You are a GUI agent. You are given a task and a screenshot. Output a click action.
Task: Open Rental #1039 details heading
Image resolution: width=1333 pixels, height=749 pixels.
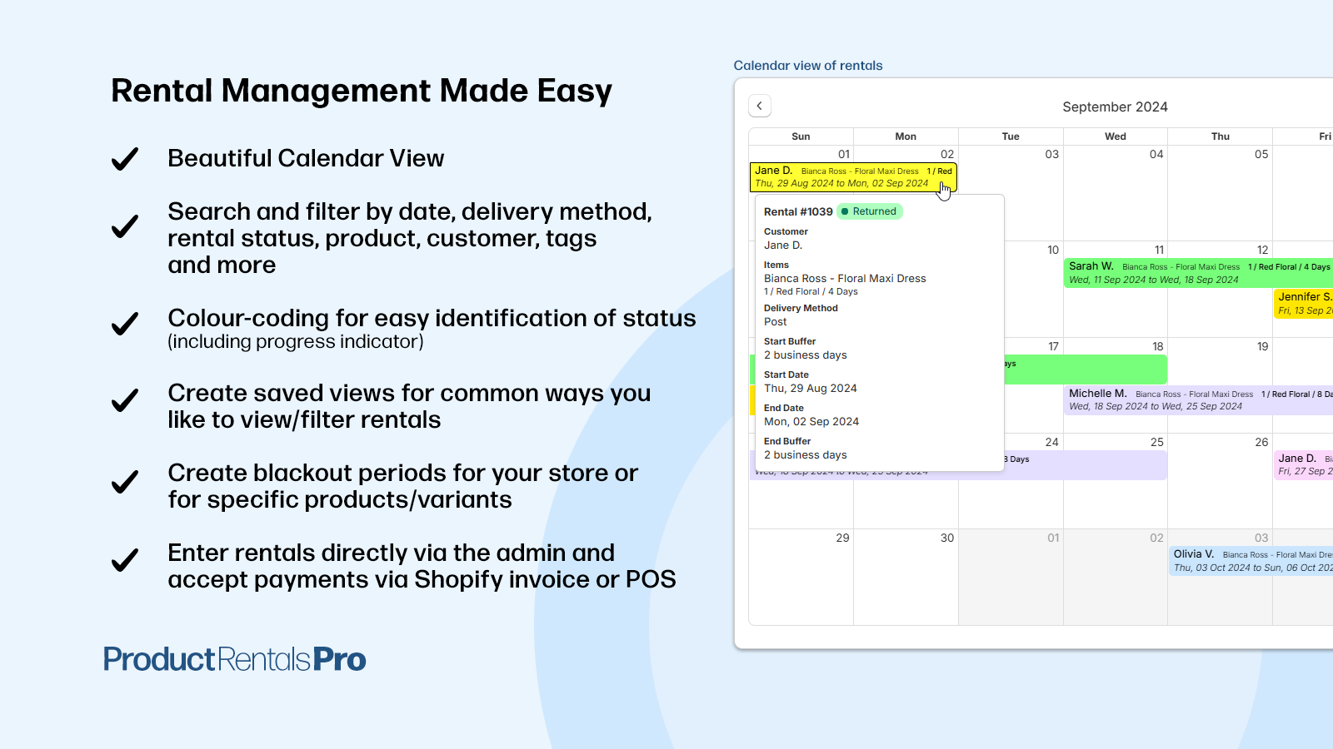[x=796, y=211]
